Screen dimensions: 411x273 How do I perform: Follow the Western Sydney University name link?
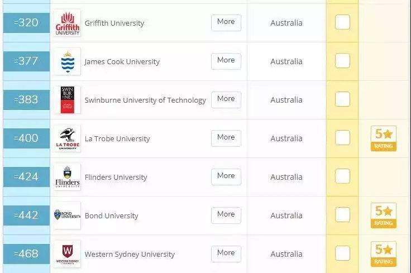coord(130,255)
